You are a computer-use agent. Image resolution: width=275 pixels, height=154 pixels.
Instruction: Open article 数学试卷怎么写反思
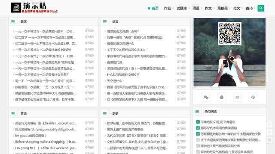click(x=46, y=100)
